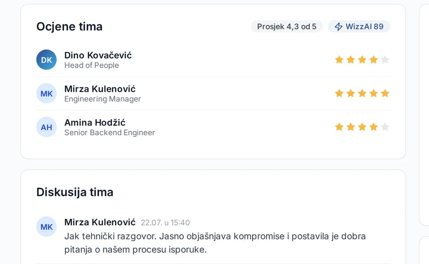Viewport: 429px width, 264px height.
Task: Click the MK avatar in Diskusija tima
Action: [x=46, y=227]
